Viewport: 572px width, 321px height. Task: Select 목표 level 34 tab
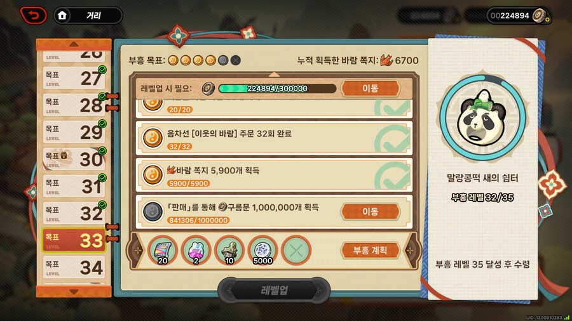(x=74, y=268)
